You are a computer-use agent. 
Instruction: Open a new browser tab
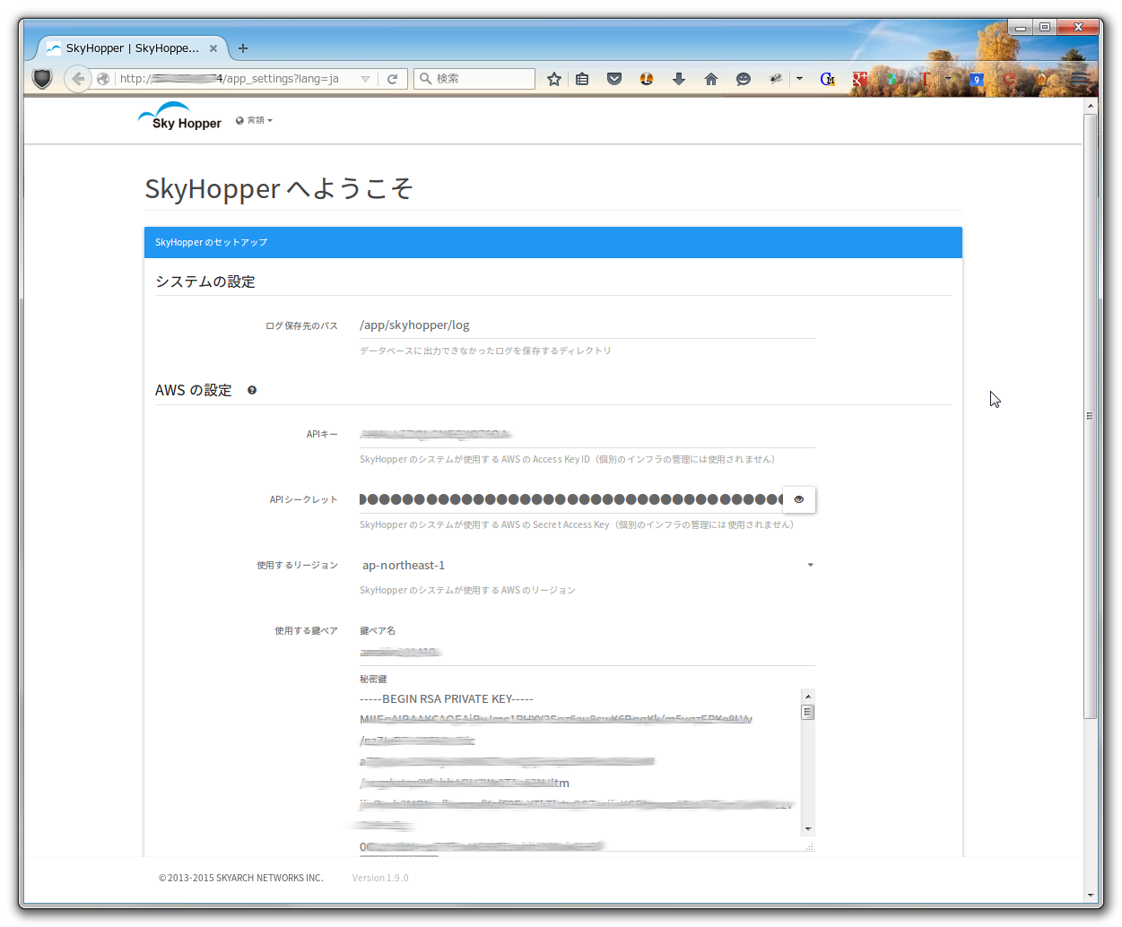(x=243, y=48)
